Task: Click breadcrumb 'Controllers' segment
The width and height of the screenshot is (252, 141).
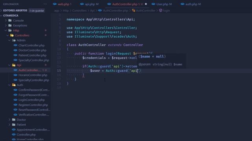Action: coord(80,11)
